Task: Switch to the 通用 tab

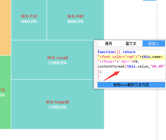Action: pos(108,43)
